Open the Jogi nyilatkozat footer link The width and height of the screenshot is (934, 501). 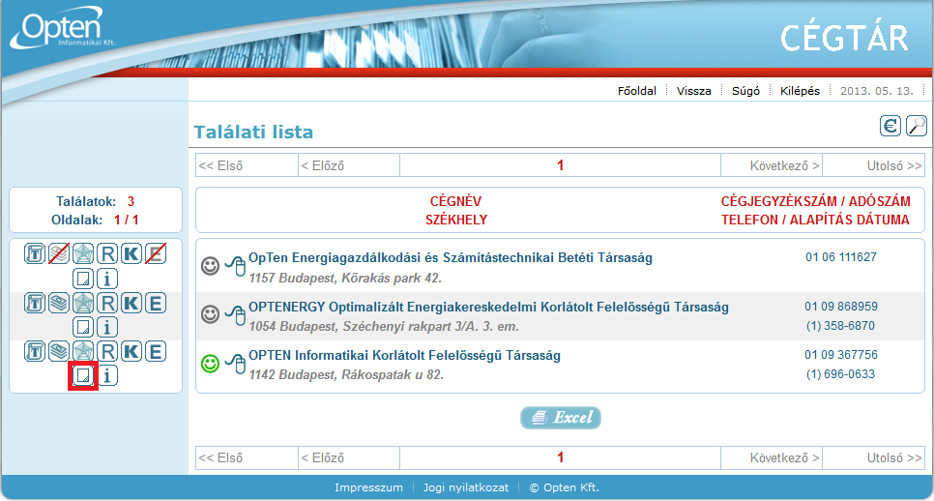(x=466, y=487)
